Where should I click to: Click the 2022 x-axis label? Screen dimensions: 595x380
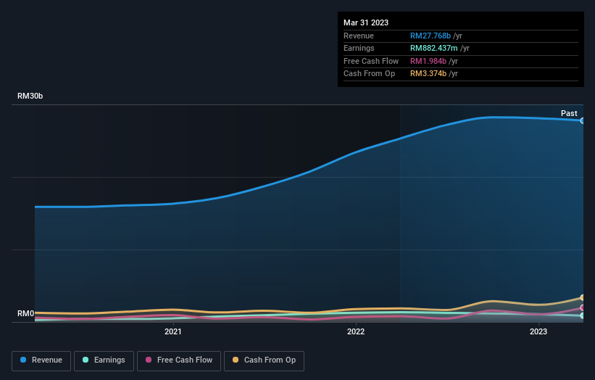pos(356,332)
